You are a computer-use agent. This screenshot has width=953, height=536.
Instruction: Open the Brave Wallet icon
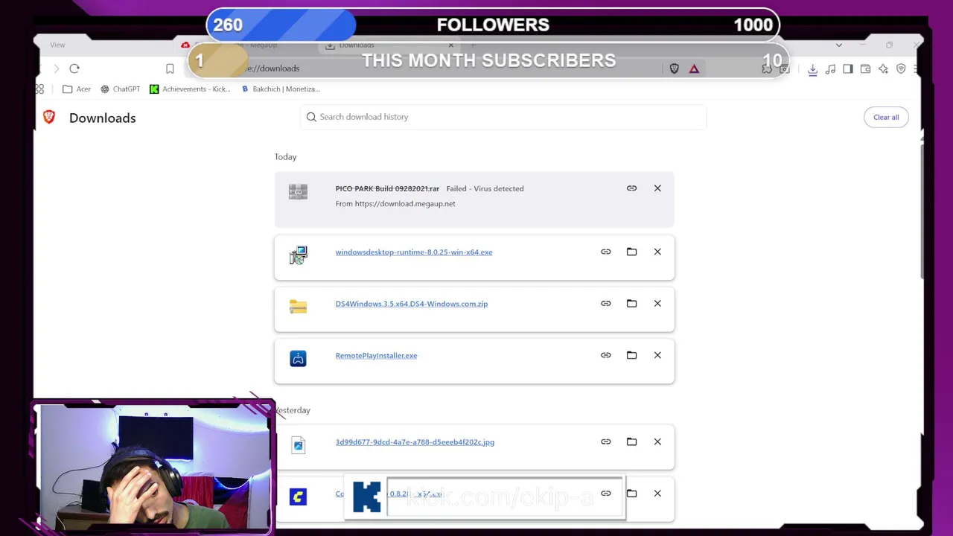point(865,69)
